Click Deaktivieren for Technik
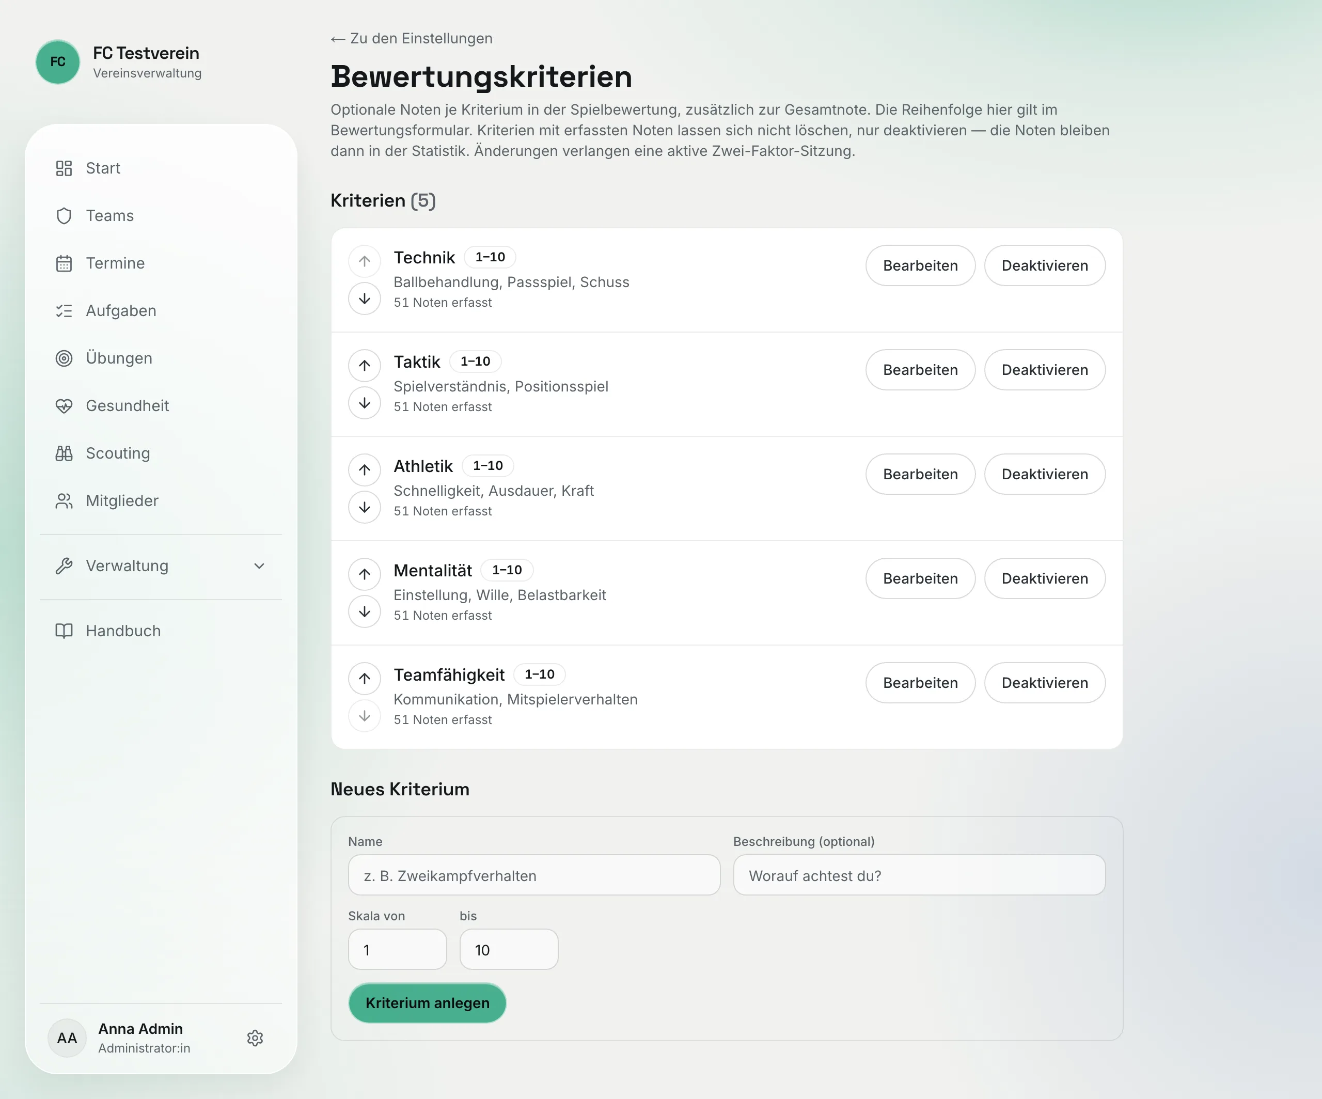The height and width of the screenshot is (1099, 1322). point(1044,265)
